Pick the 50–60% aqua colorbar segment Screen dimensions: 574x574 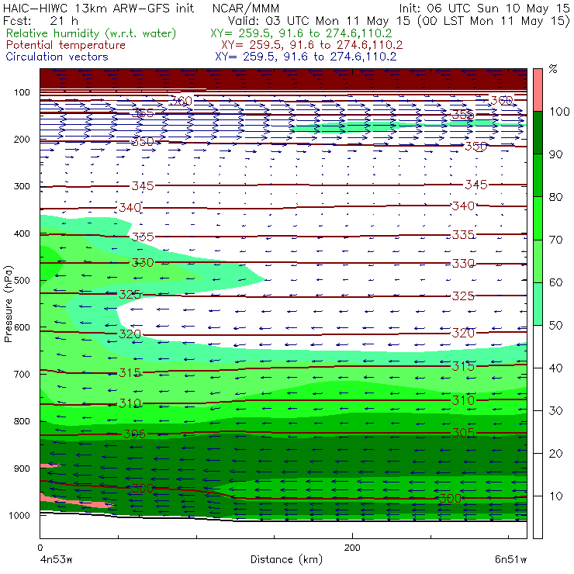(x=538, y=304)
